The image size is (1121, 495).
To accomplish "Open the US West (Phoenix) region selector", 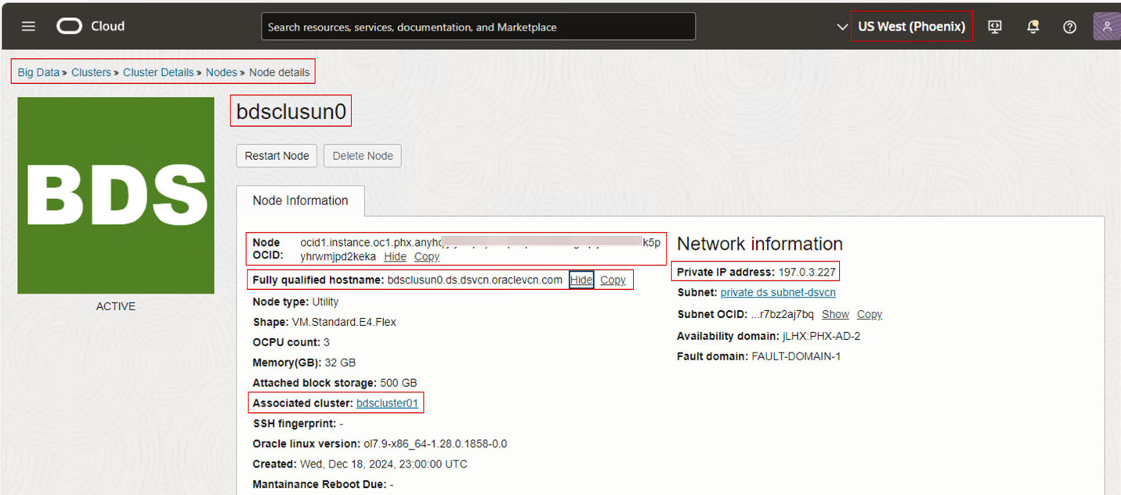I will click(911, 25).
